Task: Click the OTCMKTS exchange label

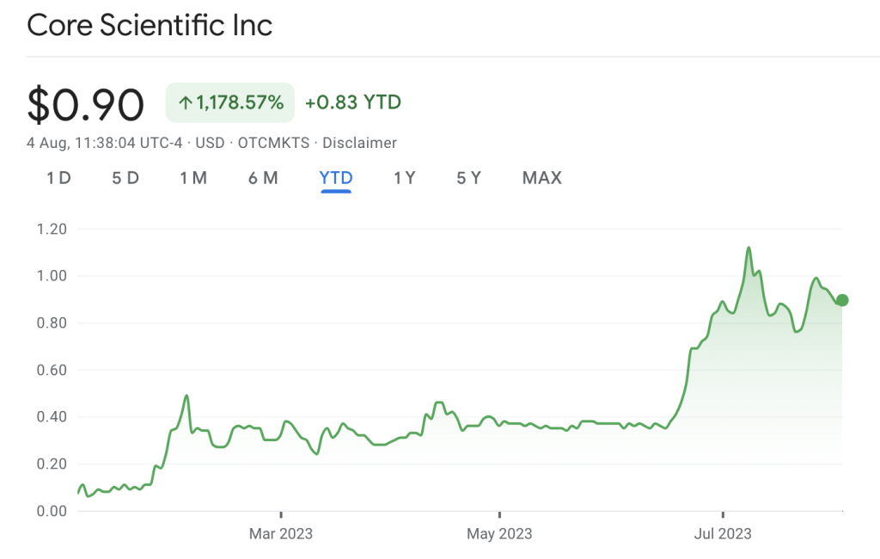Action: point(273,143)
